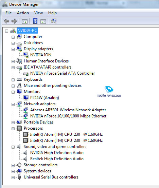Select NVIDIA ION display adapter
159x188 pixels.
pyautogui.click(x=41, y=55)
